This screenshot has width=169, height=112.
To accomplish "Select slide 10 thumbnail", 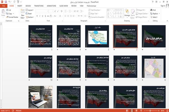I will point(40,67).
